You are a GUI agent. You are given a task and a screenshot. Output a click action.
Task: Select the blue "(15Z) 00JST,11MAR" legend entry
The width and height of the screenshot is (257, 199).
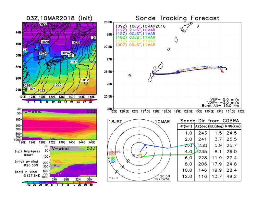tap(136, 34)
